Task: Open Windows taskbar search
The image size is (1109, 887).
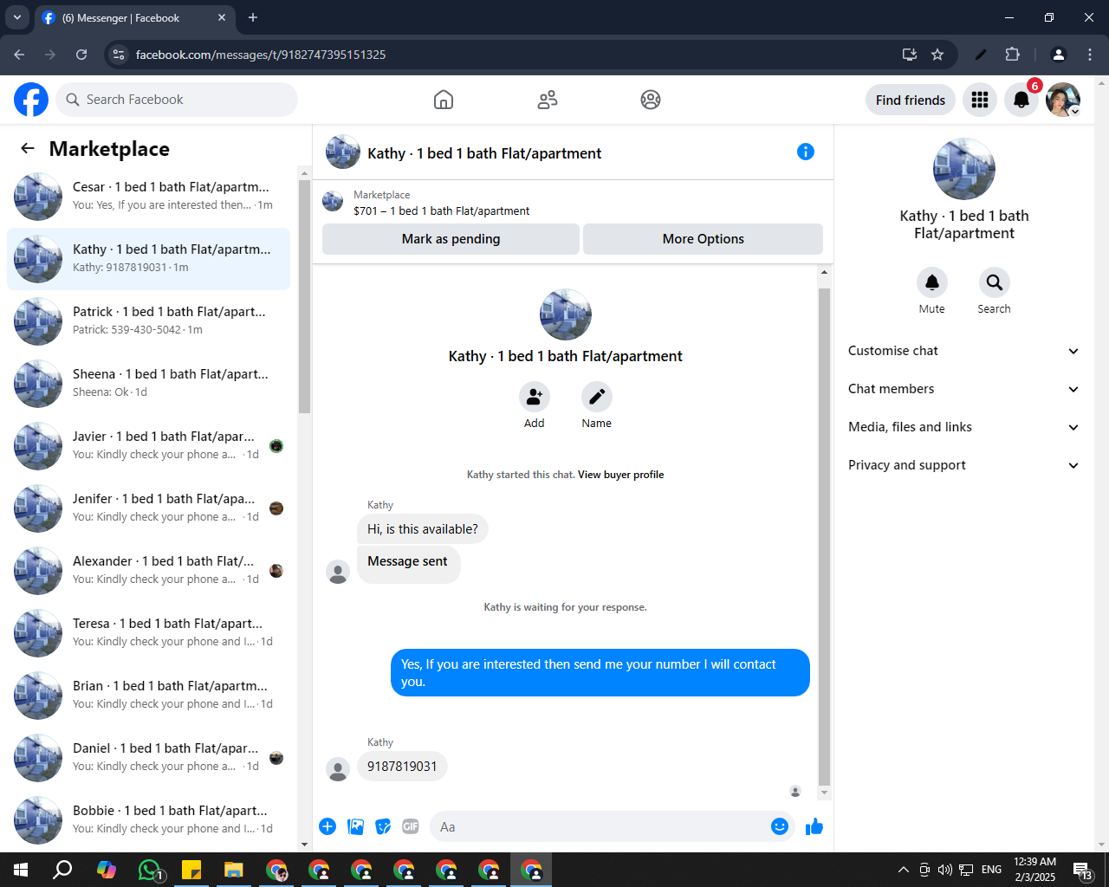Action: (62, 870)
